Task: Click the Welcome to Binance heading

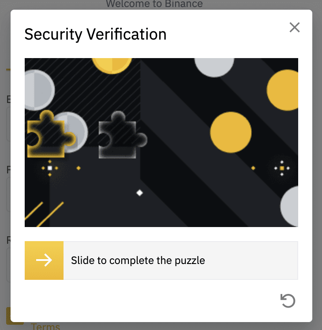Action: coord(154,4)
